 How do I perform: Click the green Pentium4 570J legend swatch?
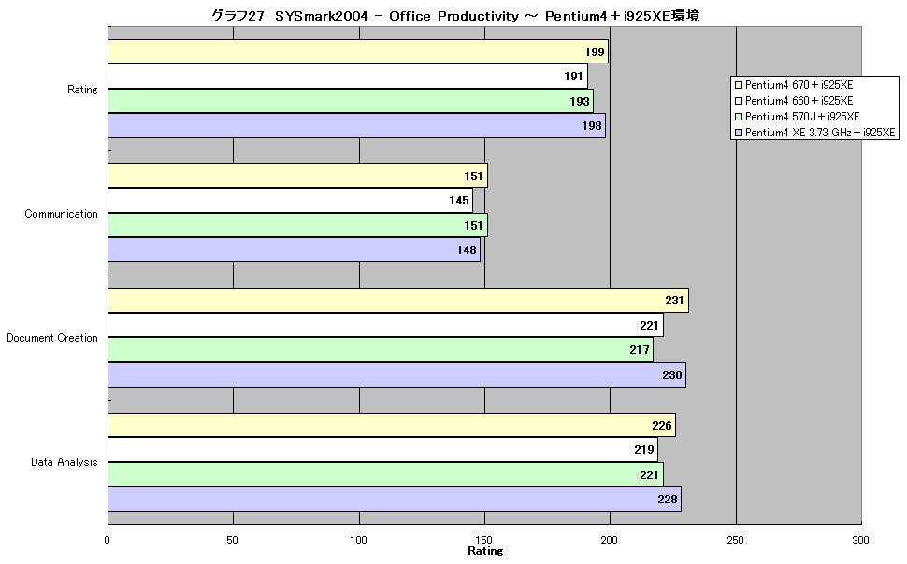point(738,117)
